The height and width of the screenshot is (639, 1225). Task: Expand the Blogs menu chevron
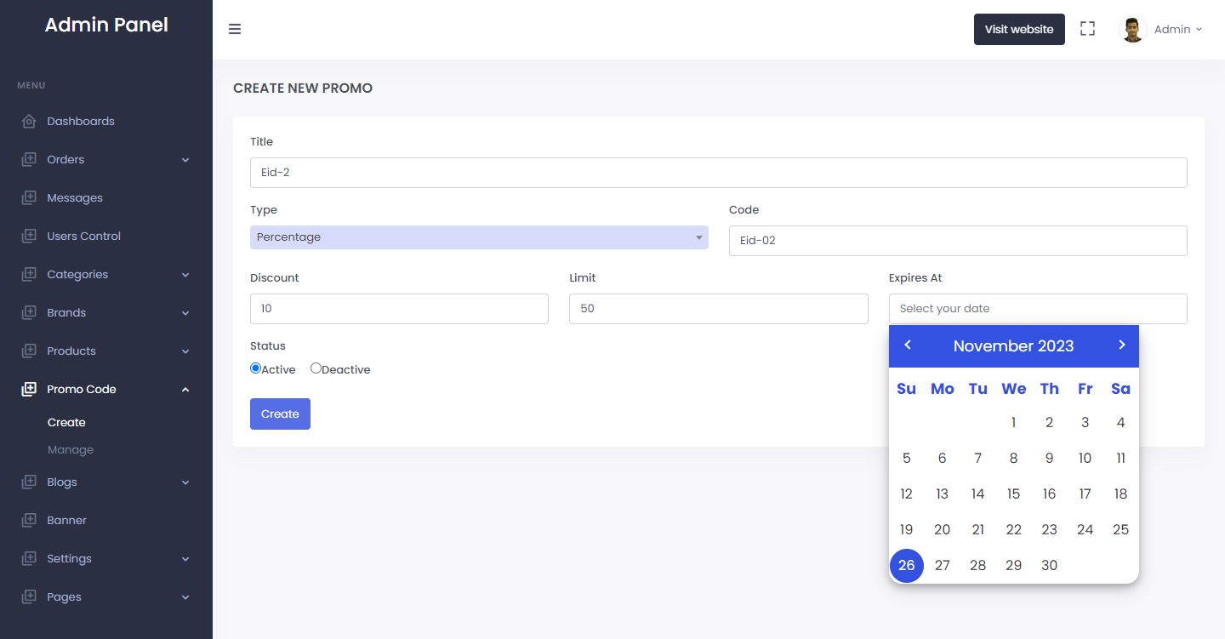[185, 482]
